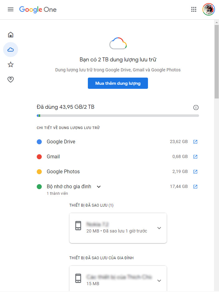
Task: Click scrollbar up arrow
Action: (217, 22)
